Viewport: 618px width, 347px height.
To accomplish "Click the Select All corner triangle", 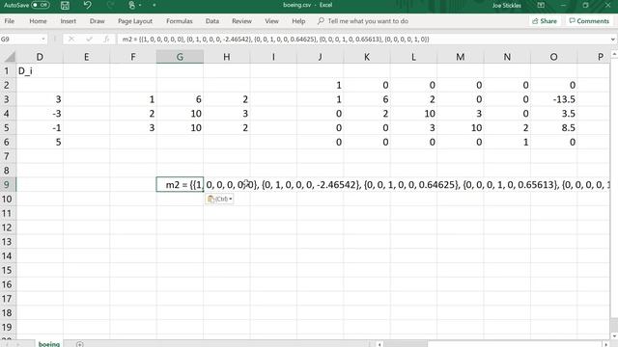I will click(9, 57).
